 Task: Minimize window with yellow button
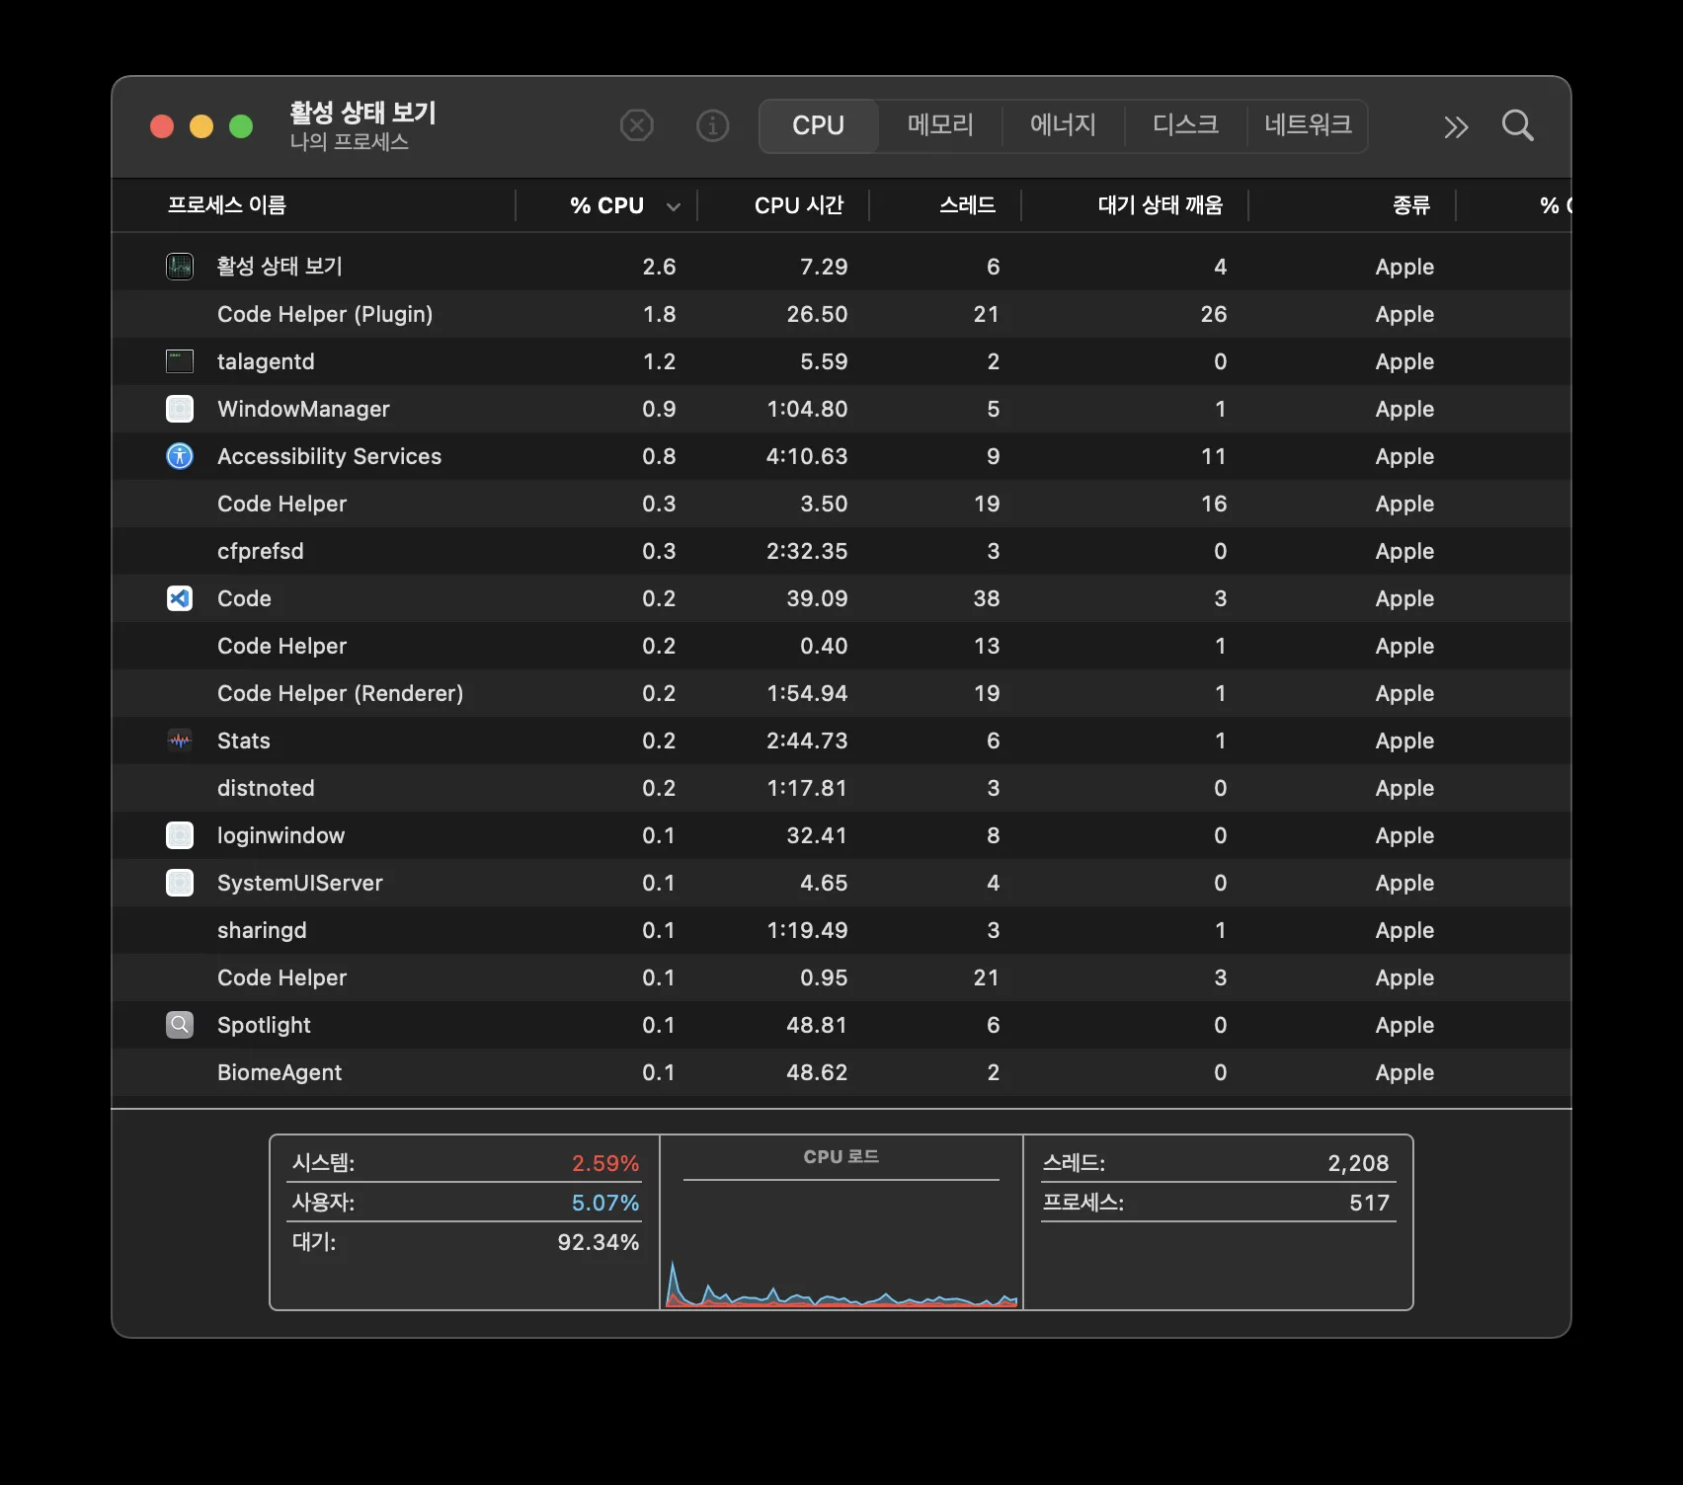point(201,126)
